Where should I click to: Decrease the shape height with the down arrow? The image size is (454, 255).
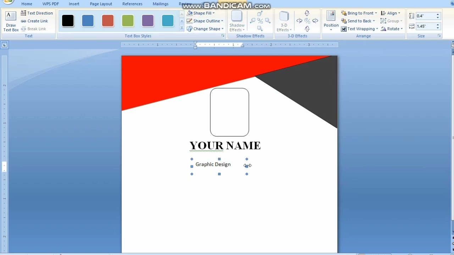coord(438,18)
